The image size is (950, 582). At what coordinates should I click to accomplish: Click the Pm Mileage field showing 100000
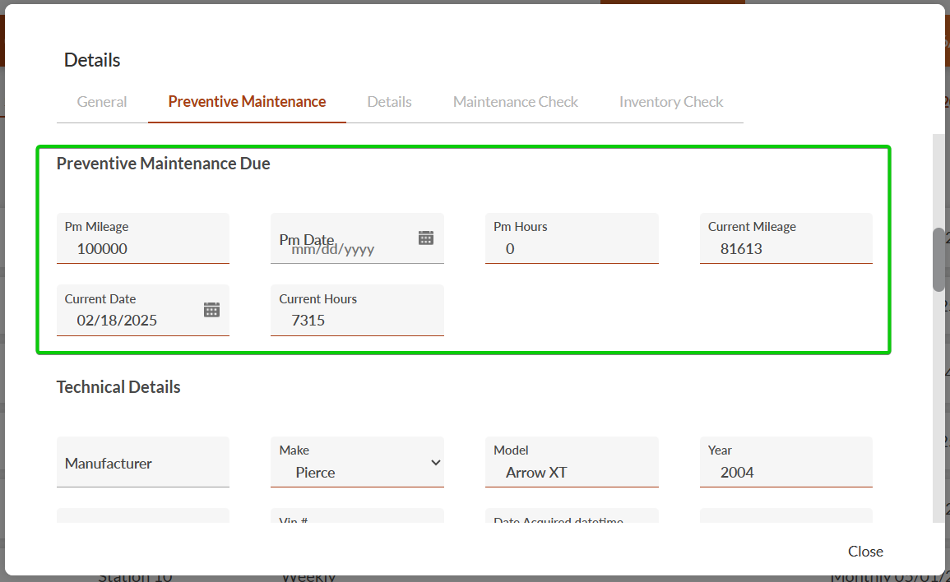[142, 248]
